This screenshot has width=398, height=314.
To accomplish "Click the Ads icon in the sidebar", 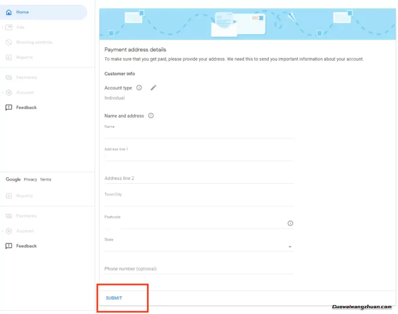I will (x=9, y=27).
